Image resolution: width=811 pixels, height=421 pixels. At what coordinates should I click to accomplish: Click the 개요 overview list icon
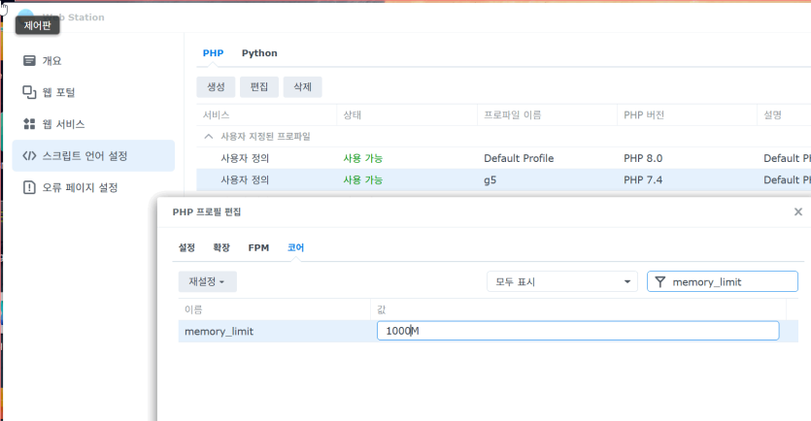click(x=29, y=60)
